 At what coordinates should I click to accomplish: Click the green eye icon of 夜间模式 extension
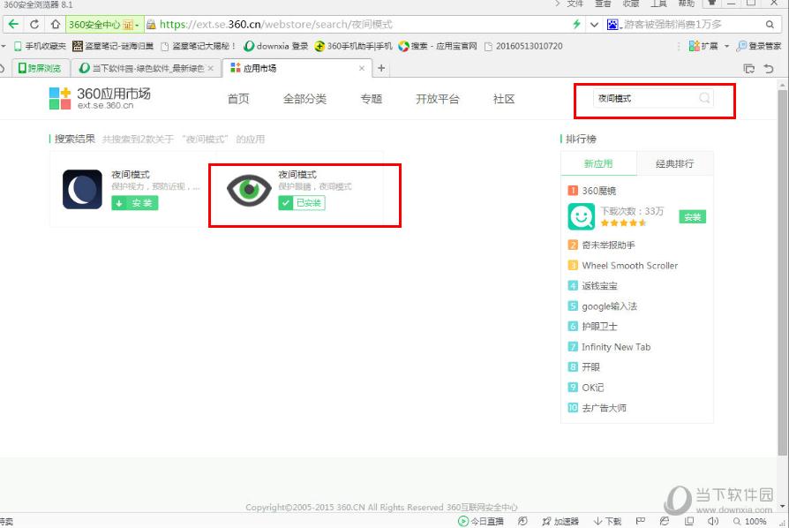(249, 189)
